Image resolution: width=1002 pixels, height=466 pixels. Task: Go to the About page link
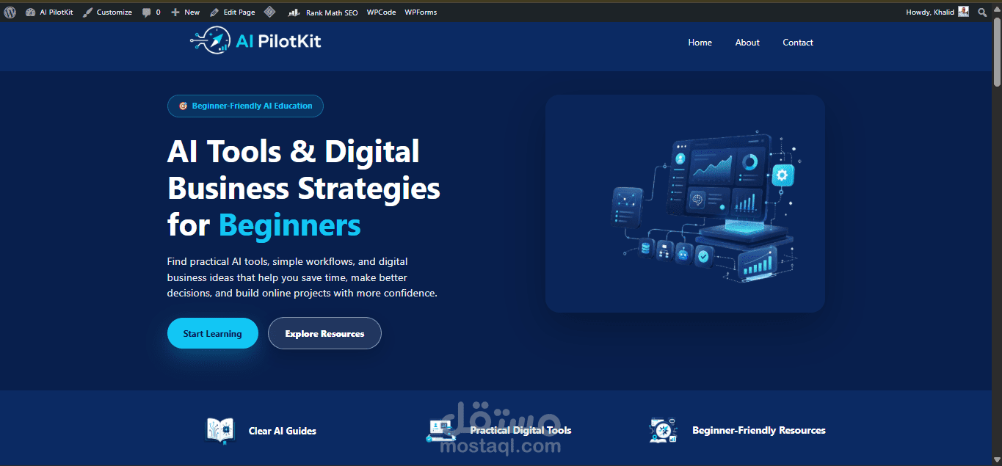pos(747,43)
